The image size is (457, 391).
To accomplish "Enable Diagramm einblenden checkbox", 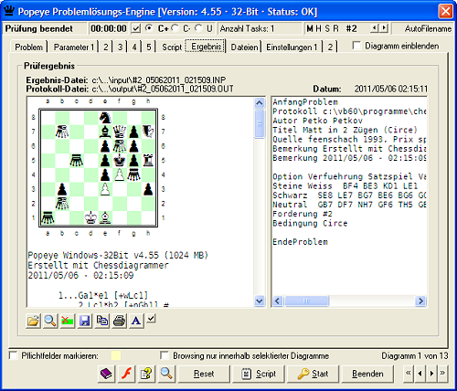I will coord(356,46).
